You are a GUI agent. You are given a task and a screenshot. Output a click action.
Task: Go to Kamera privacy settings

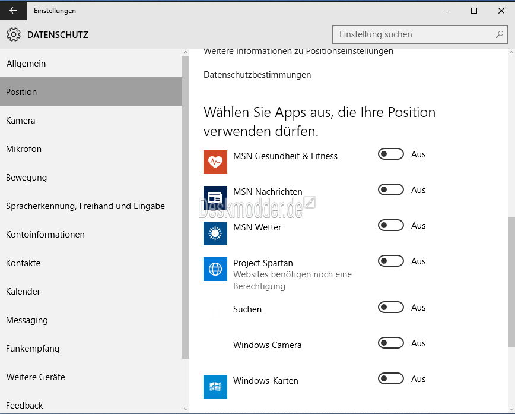91,121
